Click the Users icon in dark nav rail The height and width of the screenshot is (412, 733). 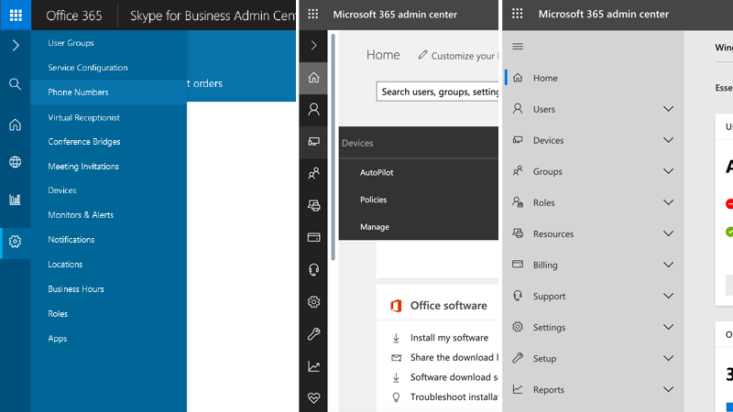(x=313, y=109)
